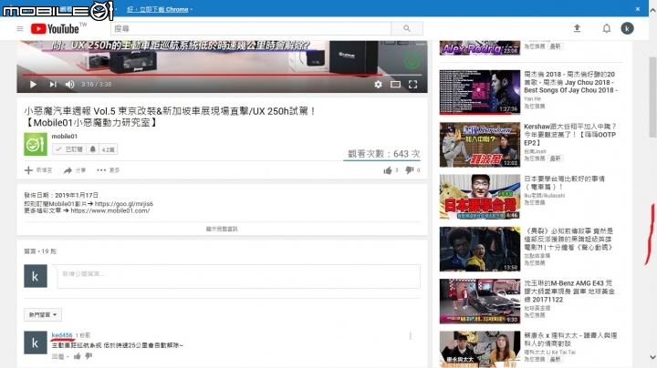Open the YouTube hamburger guide menu

pos(20,29)
